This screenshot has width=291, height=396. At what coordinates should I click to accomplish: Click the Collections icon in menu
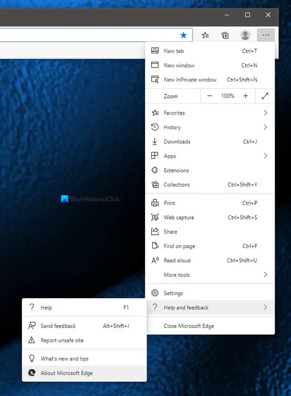point(155,185)
